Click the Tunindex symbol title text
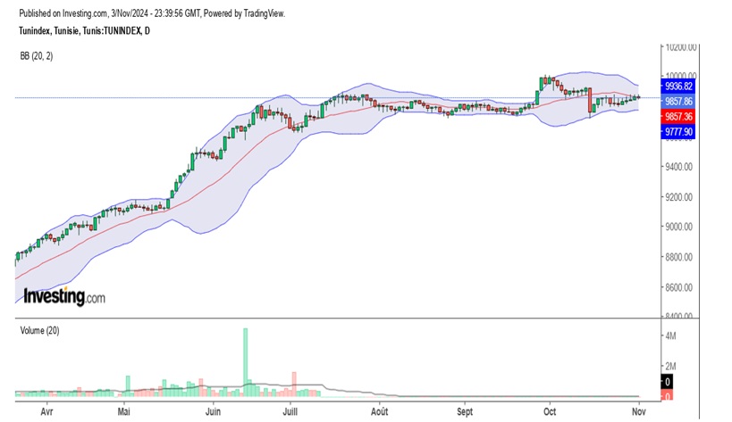Screen dimensions: 732x422 84,31
